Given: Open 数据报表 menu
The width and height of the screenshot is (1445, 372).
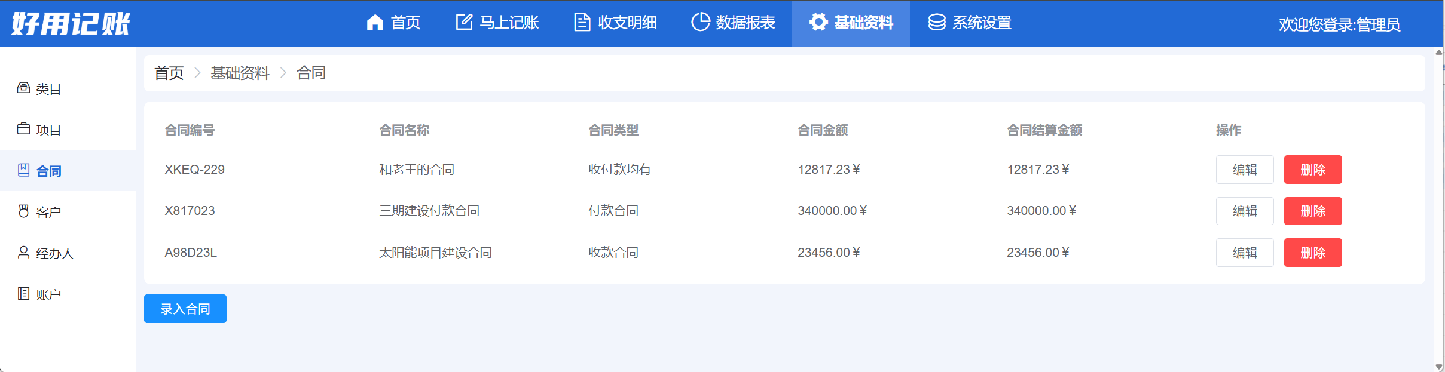Looking at the screenshot, I should (x=733, y=23).
